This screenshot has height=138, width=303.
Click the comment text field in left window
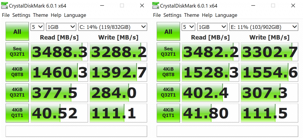tap(76, 131)
